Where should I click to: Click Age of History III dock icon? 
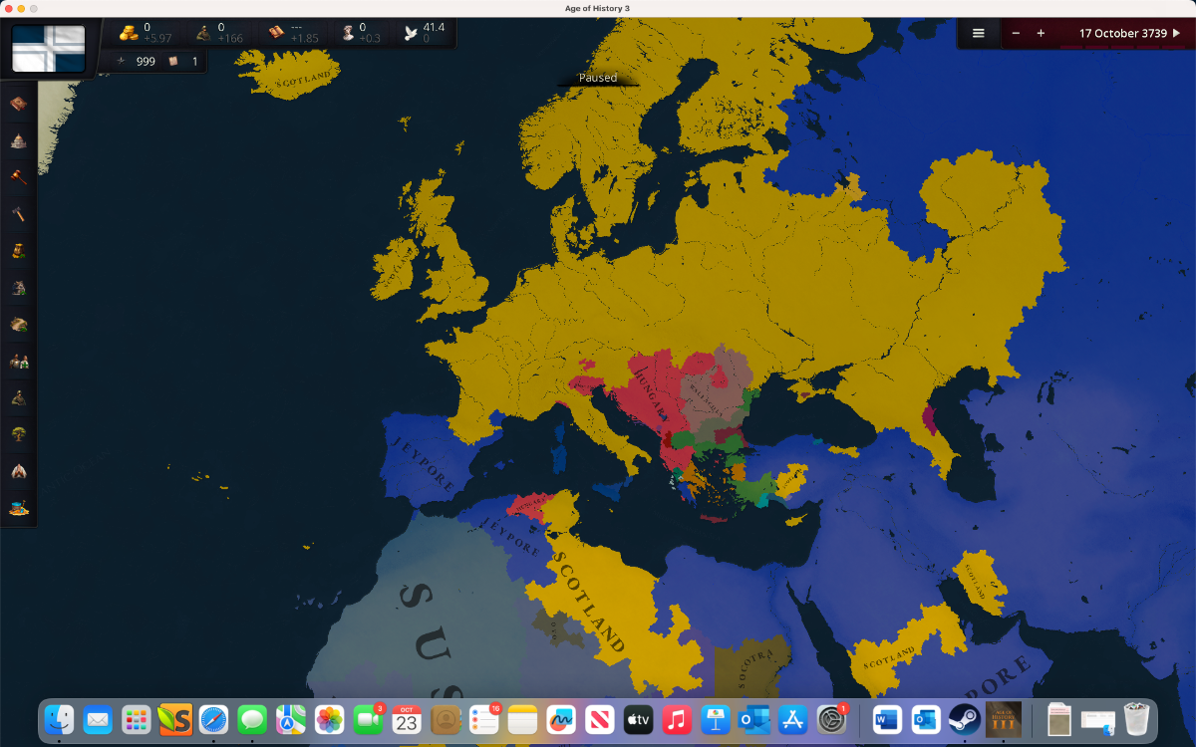[1003, 719]
